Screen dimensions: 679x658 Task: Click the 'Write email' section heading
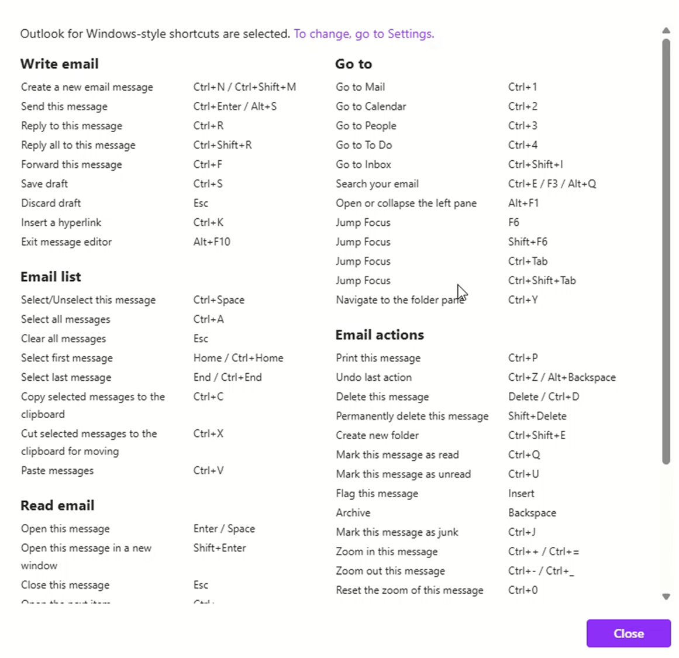(x=59, y=64)
